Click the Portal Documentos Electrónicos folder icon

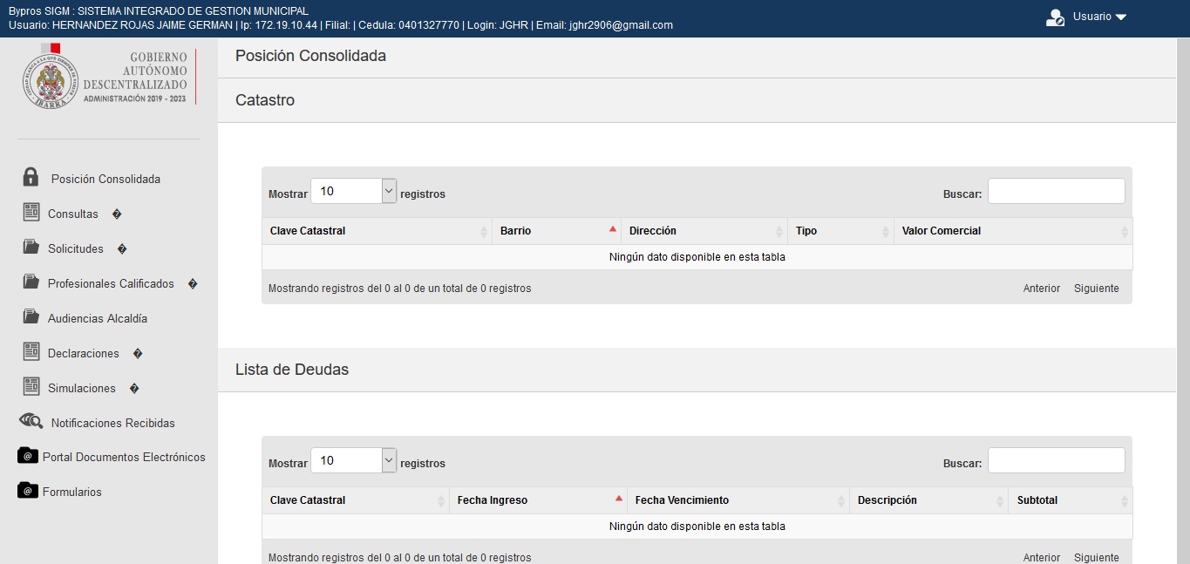(x=28, y=456)
